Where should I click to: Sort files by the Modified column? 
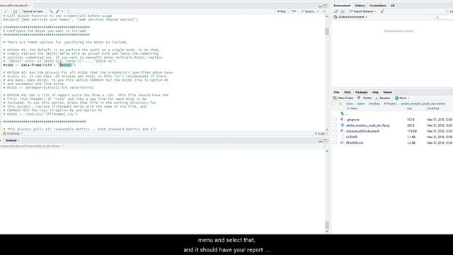[432, 108]
